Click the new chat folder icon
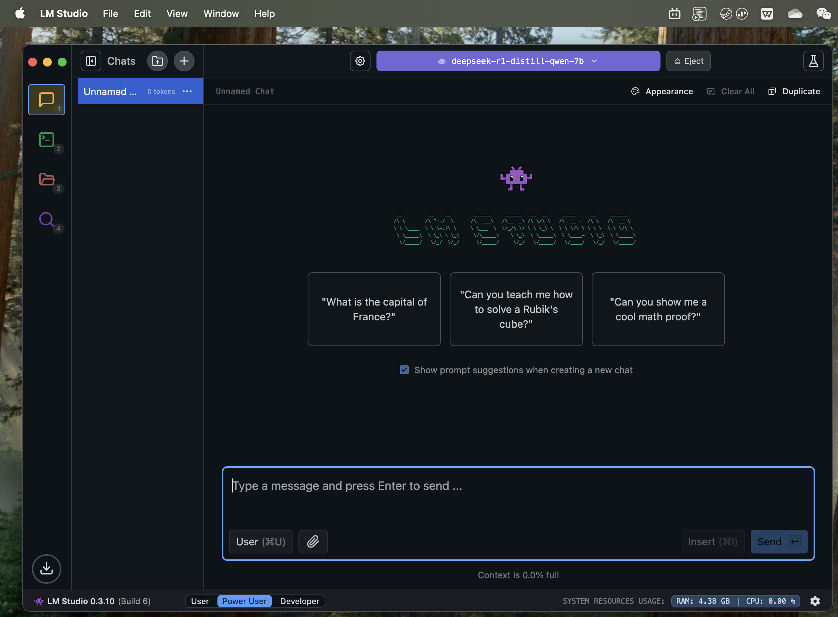838x617 pixels. pyautogui.click(x=158, y=61)
